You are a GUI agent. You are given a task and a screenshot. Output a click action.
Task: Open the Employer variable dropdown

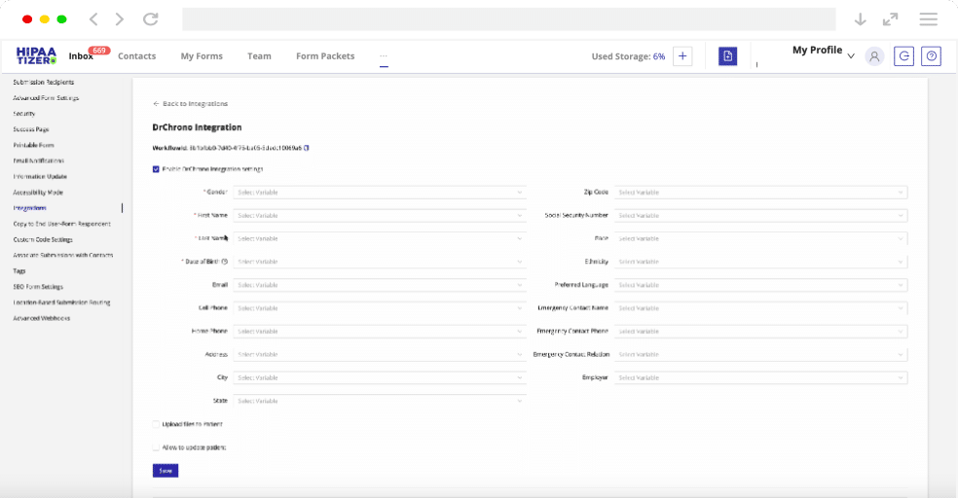(760, 377)
